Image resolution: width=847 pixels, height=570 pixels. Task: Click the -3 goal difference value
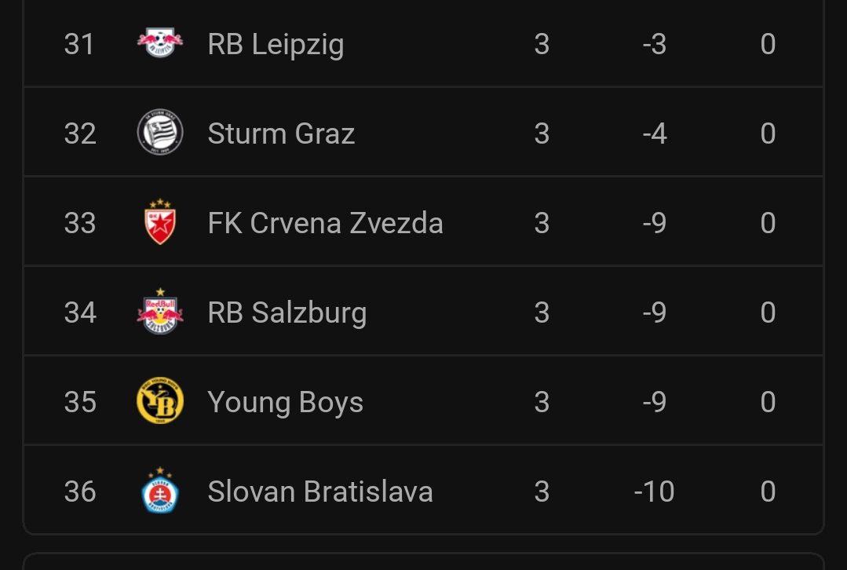point(654,45)
